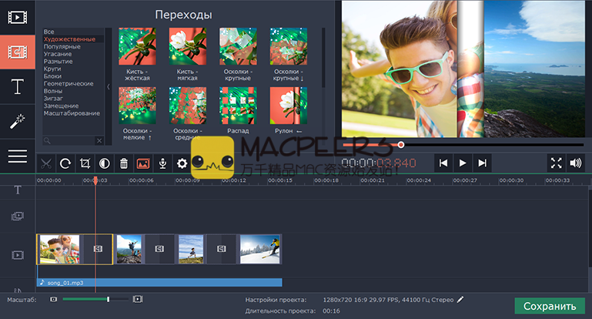Open clip properties gear icon
Viewport: 592px width, 319px height.
[182, 163]
